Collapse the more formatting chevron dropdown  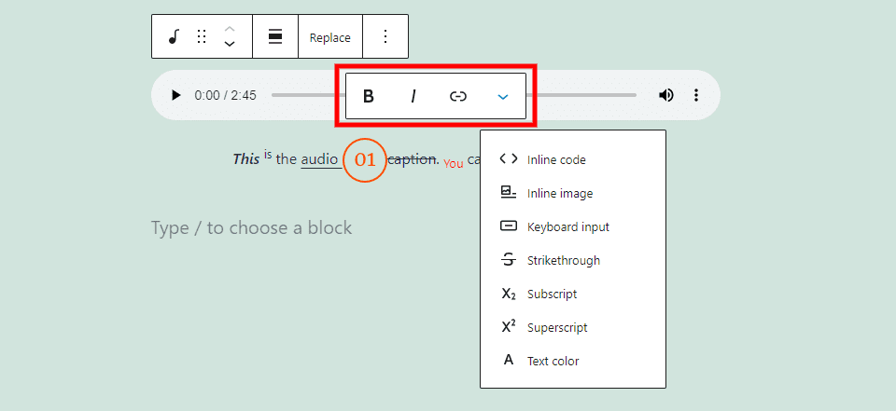pos(503,96)
